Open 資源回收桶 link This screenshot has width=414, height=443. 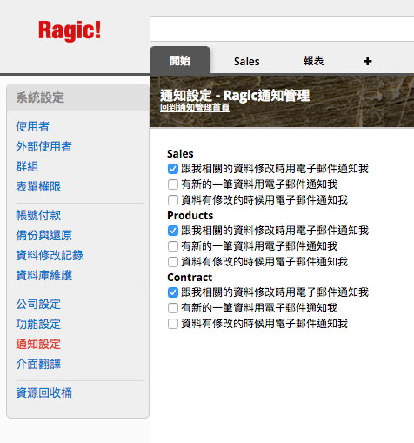click(43, 393)
